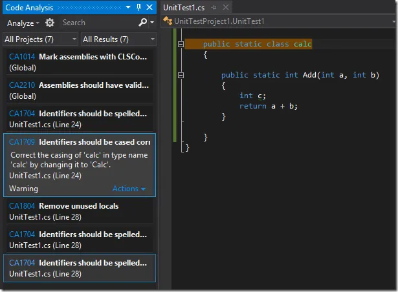Expand the All Results (7) filter

point(118,39)
